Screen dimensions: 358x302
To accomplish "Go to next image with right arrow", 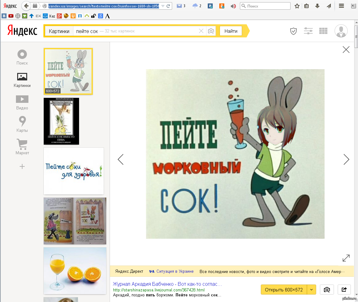I will pos(346,159).
